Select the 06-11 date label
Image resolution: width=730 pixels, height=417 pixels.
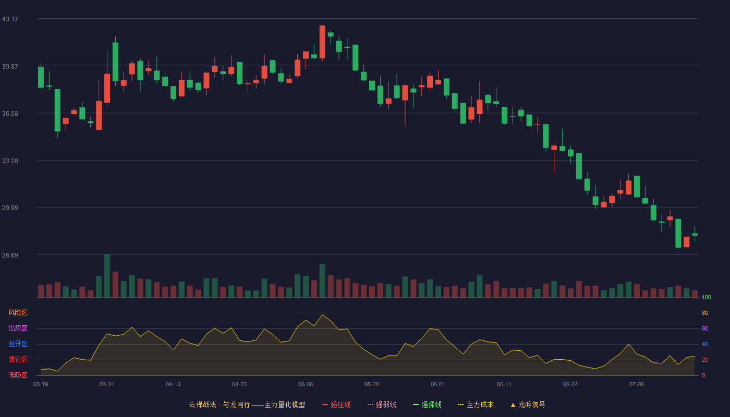(x=504, y=384)
